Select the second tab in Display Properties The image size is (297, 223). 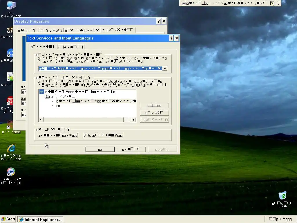pos(51,30)
